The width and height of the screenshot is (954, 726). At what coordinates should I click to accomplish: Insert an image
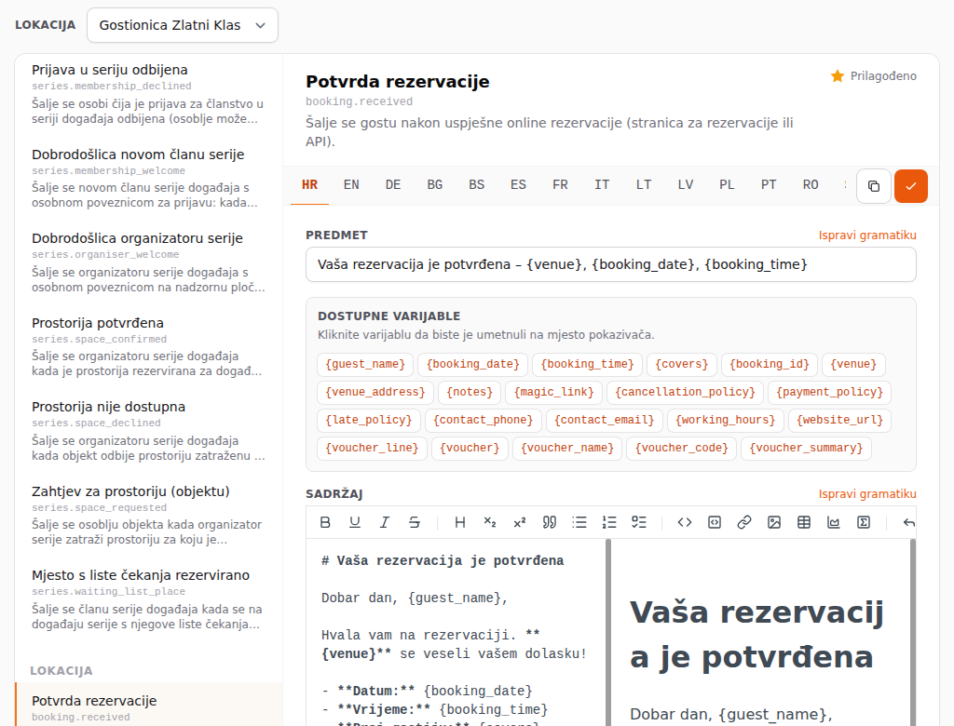[x=774, y=522]
